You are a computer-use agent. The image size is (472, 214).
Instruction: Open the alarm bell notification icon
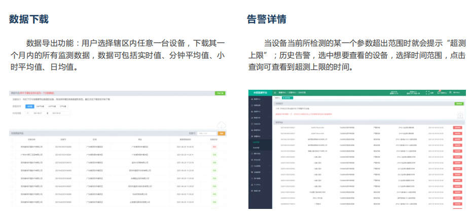pyautogui.click(x=439, y=93)
